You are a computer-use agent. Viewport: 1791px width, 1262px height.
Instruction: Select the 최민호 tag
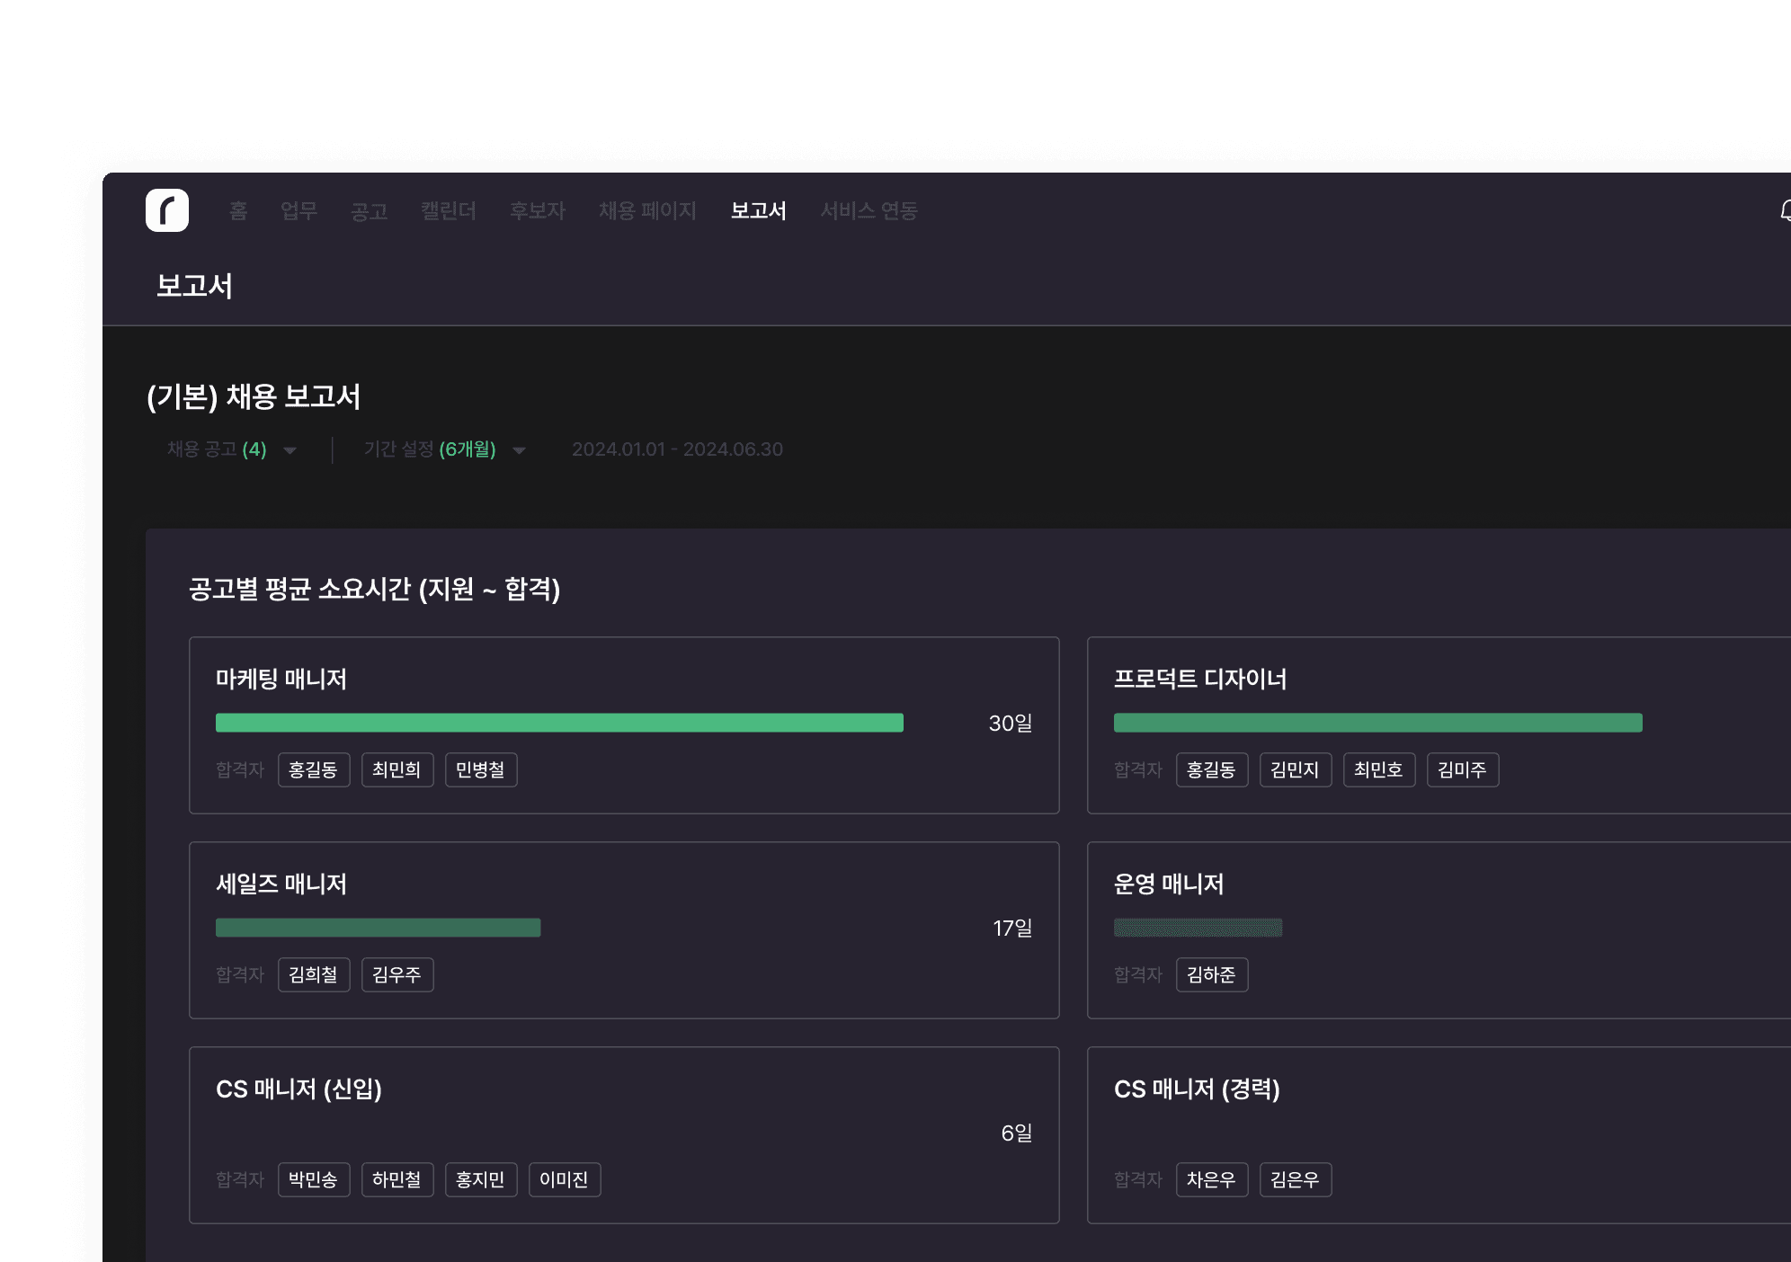[x=1379, y=769]
